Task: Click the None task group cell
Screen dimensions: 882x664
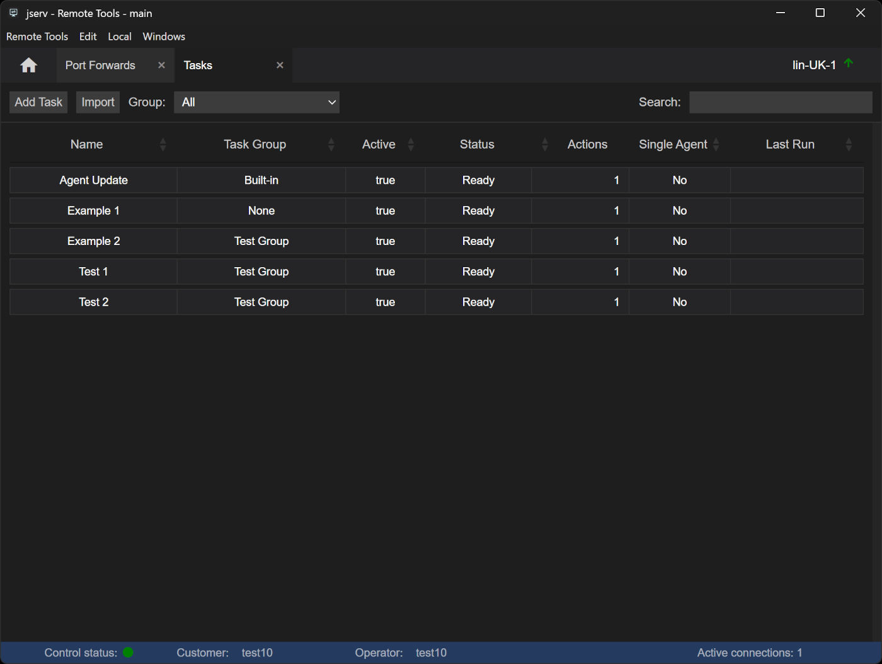Action: (261, 211)
